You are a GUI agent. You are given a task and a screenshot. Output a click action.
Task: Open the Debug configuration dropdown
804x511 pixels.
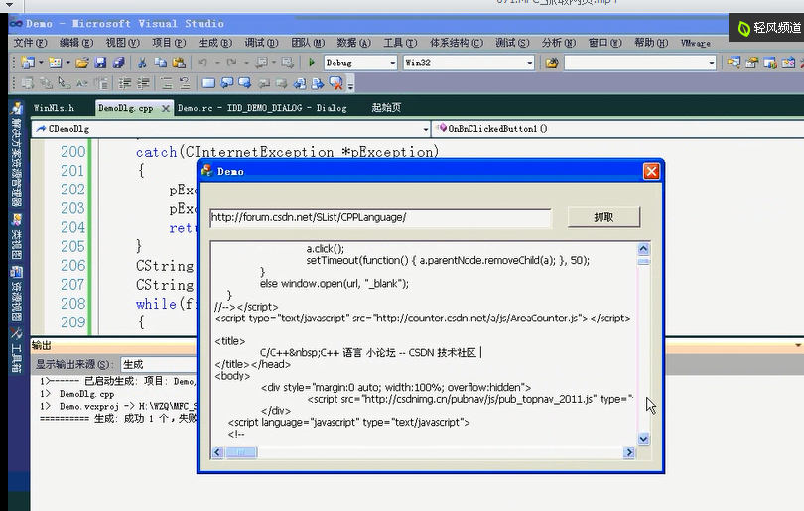point(393,64)
